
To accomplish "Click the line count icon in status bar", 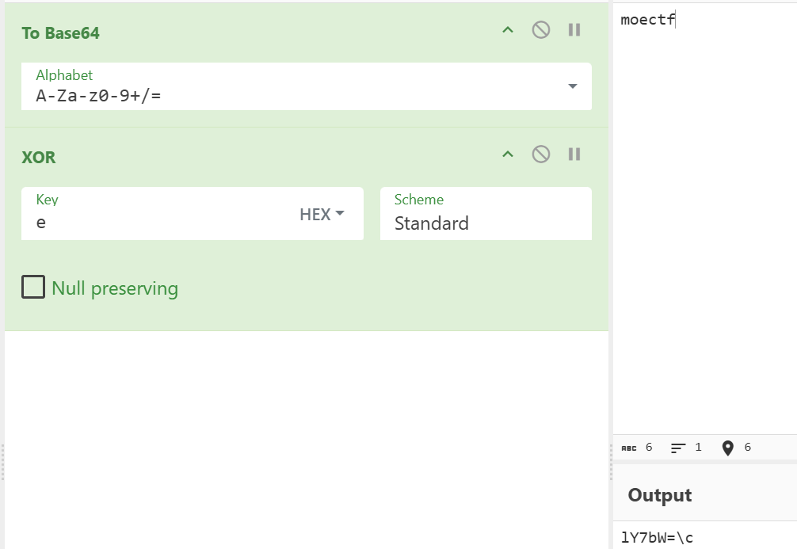I will click(678, 448).
